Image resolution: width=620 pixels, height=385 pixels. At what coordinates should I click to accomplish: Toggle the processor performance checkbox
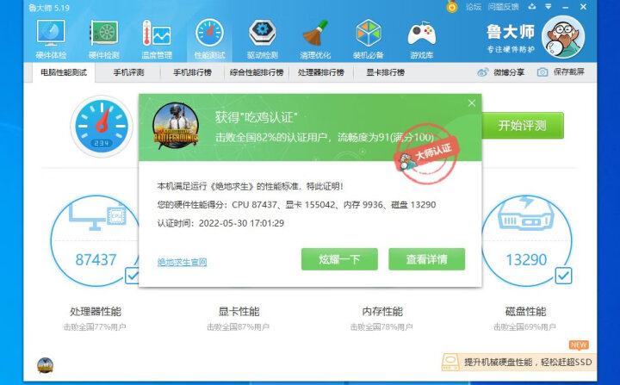[x=132, y=276]
